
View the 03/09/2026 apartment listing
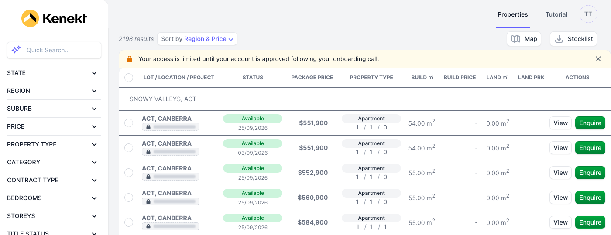pyautogui.click(x=560, y=148)
